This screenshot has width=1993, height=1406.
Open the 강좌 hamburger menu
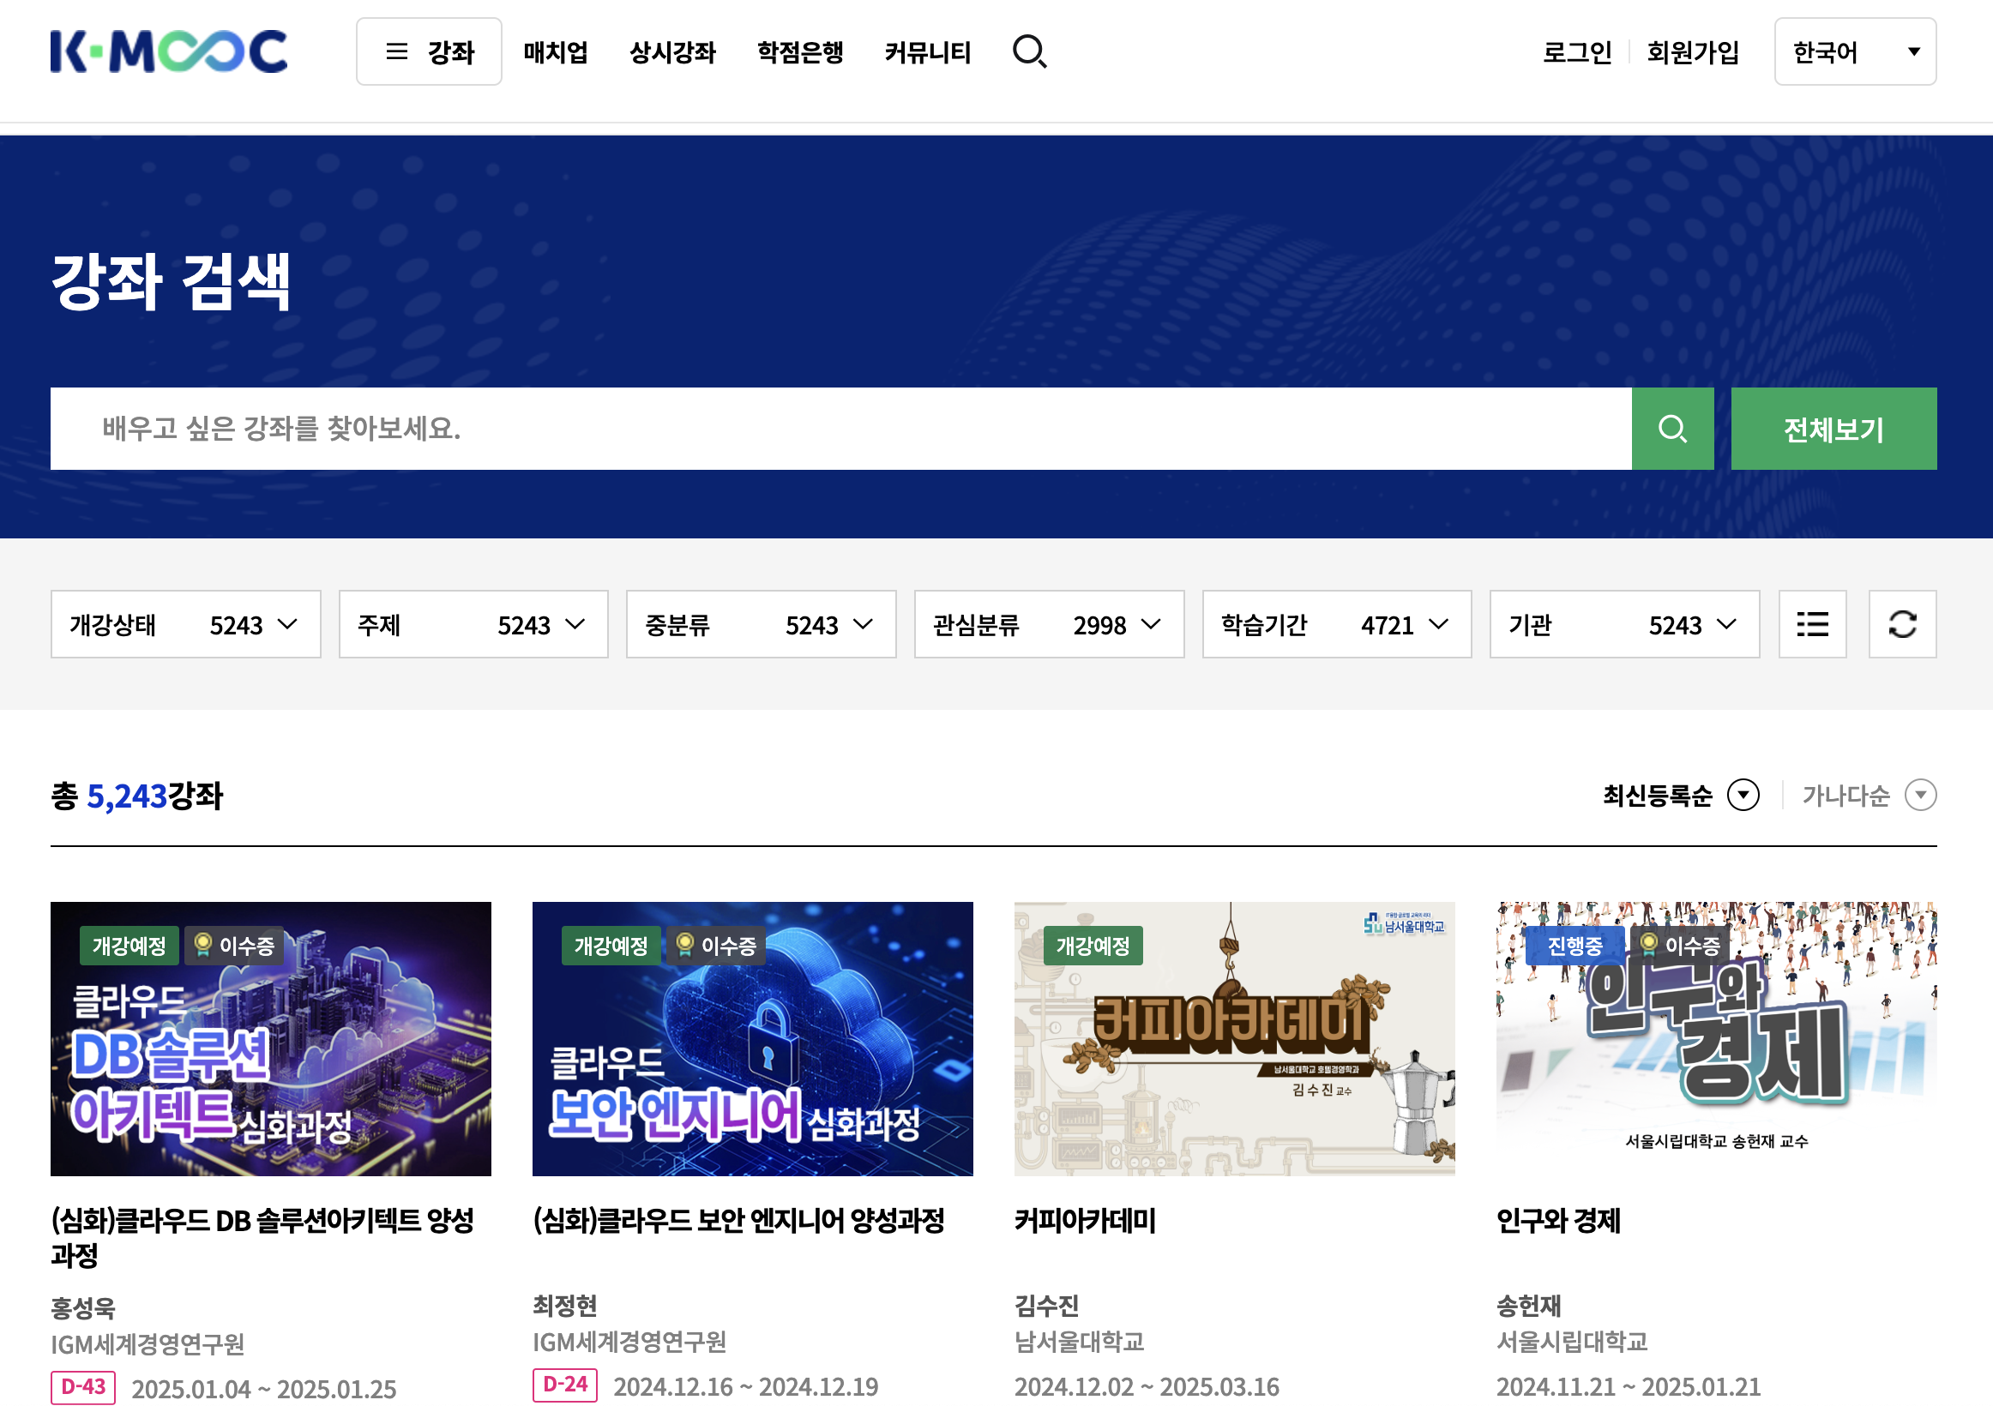click(429, 52)
